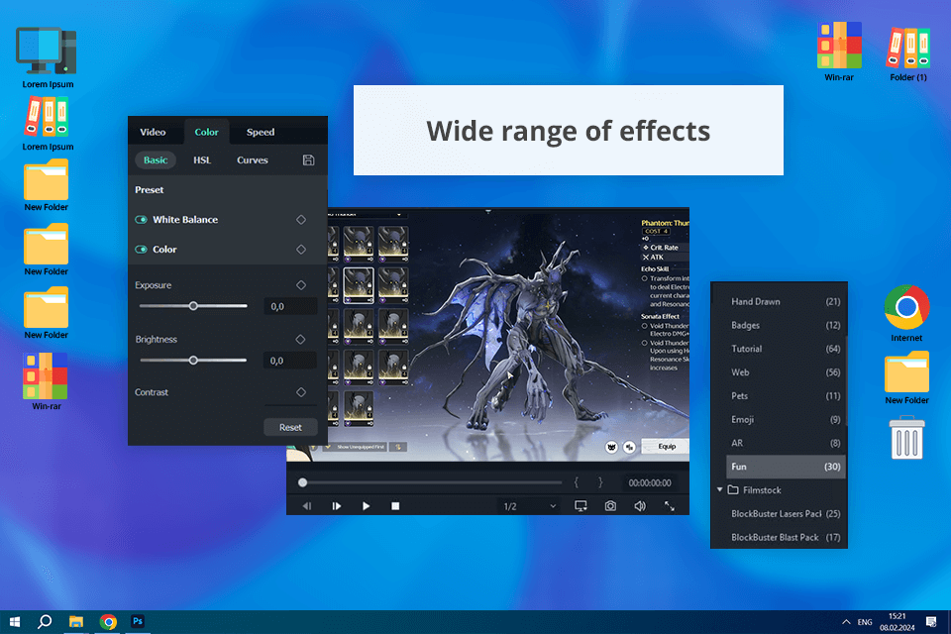Click the Brightness keyframe diamond icon

tap(301, 339)
